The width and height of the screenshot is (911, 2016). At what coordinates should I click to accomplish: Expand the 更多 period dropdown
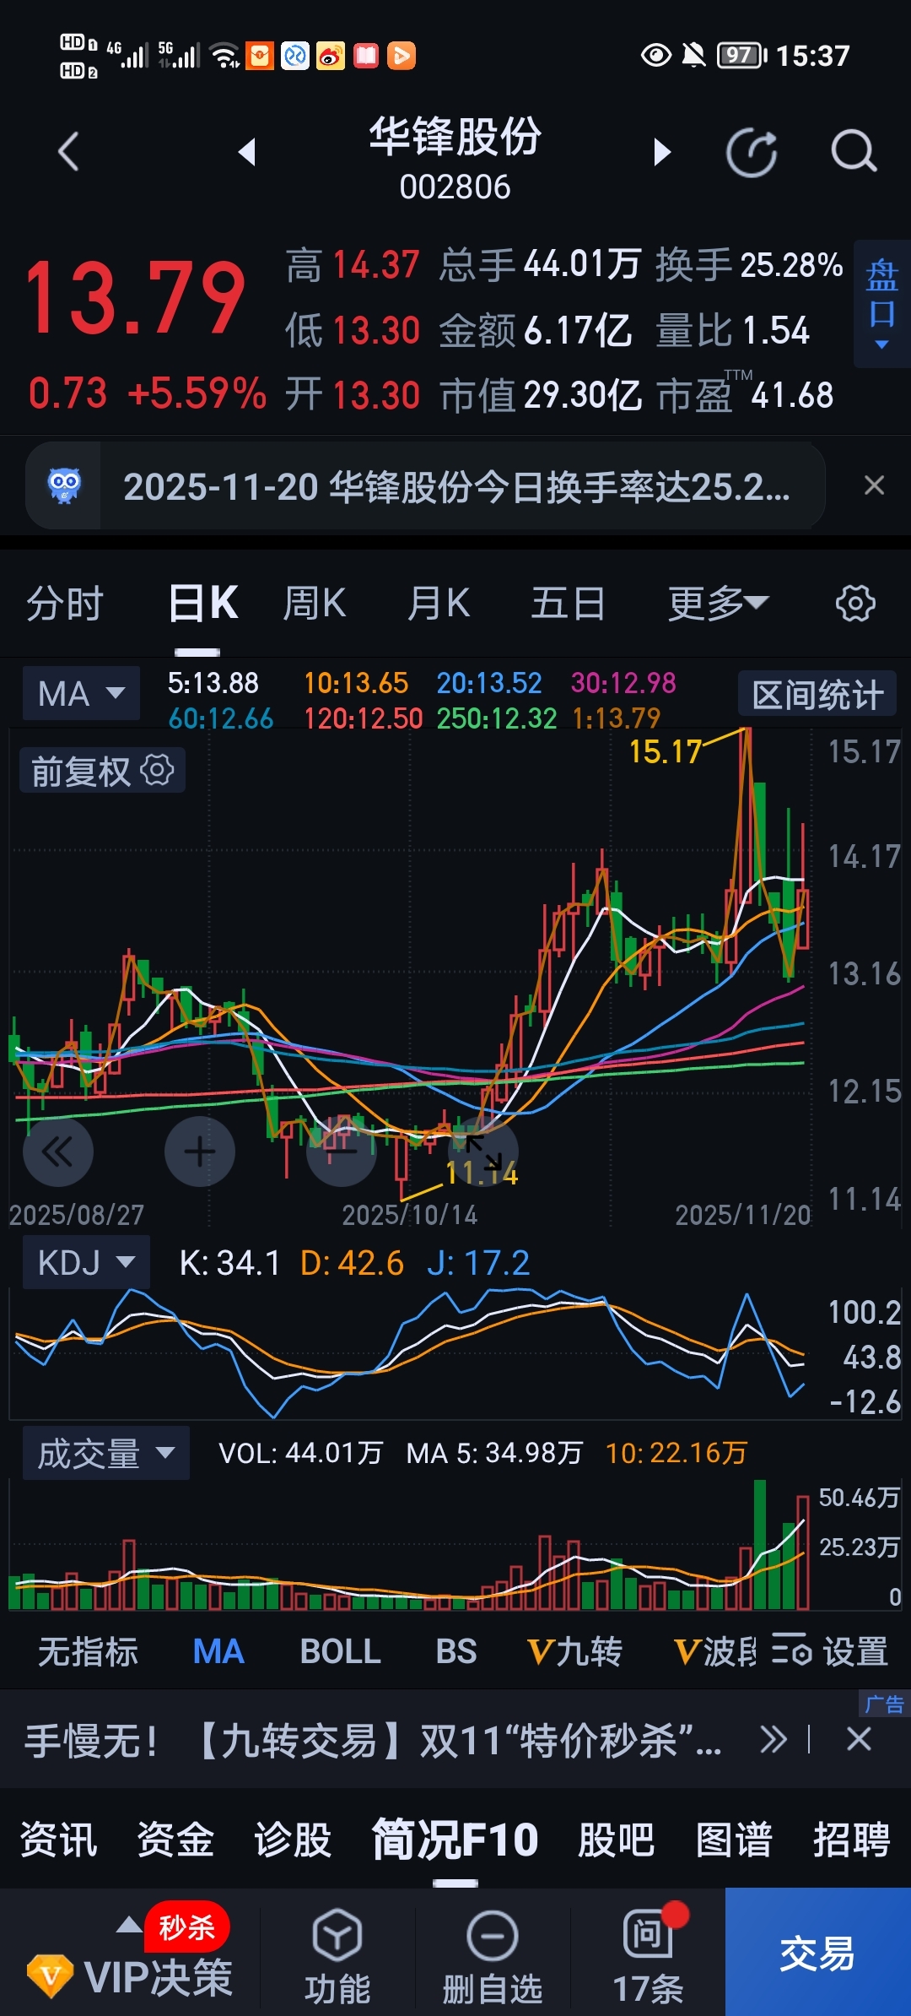click(719, 604)
